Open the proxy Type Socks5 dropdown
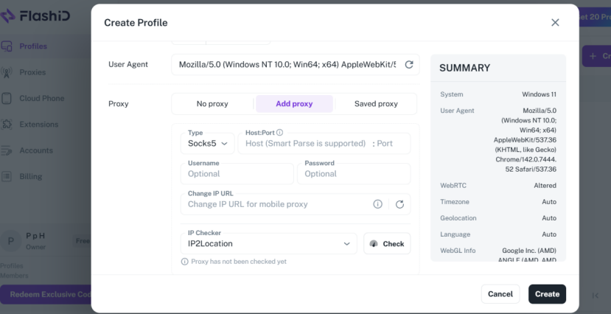611x314 pixels. click(207, 143)
